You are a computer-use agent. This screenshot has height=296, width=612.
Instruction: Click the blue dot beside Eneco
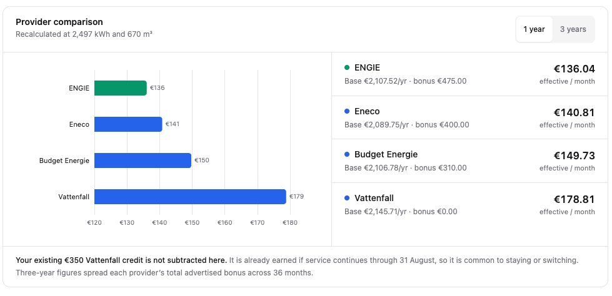coord(347,112)
